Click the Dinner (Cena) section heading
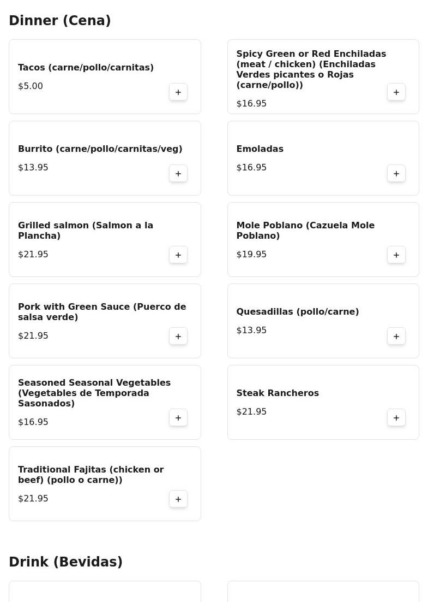This screenshot has width=428, height=602. [60, 21]
